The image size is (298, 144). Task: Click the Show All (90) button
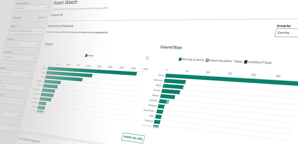click(133, 138)
